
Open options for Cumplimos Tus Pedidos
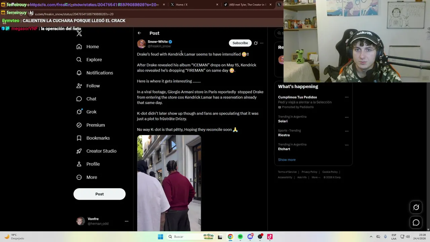[347, 97]
